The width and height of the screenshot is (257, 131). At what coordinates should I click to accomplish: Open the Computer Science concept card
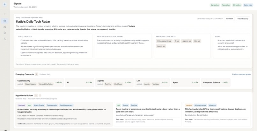[216, 82]
